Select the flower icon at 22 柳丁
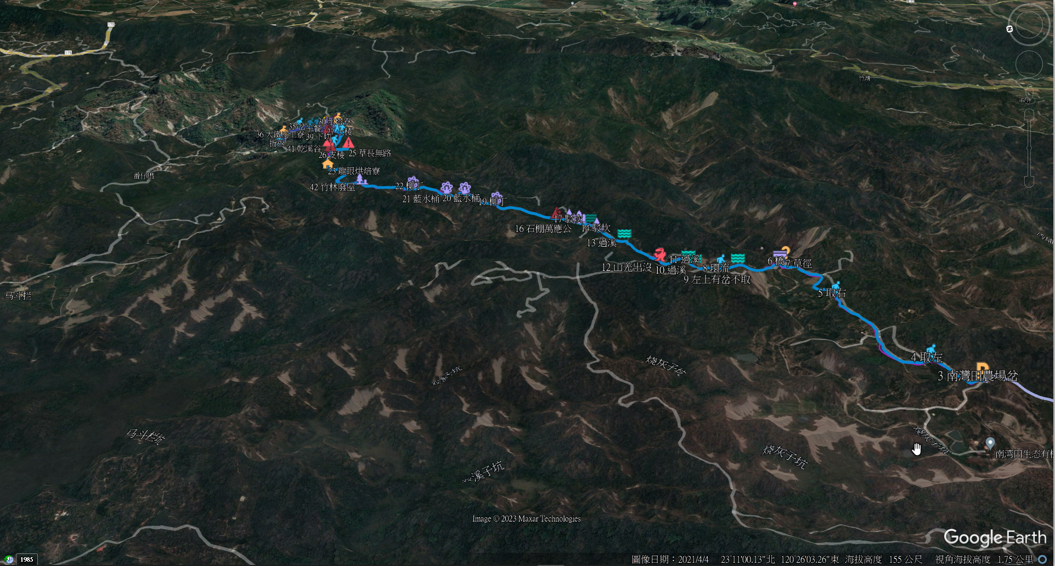The width and height of the screenshot is (1055, 566). pos(414,182)
